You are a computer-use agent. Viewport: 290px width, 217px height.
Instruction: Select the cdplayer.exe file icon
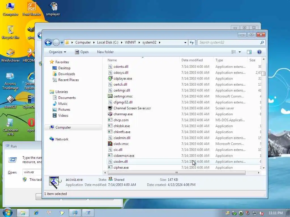click(x=110, y=79)
